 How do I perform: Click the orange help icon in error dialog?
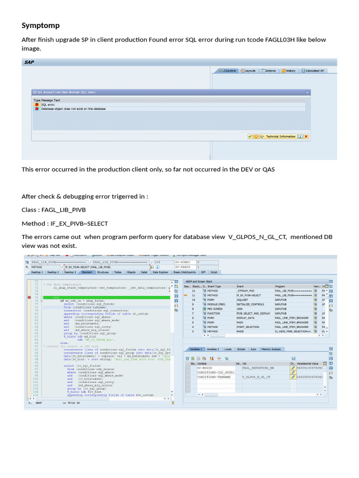(x=256, y=137)
